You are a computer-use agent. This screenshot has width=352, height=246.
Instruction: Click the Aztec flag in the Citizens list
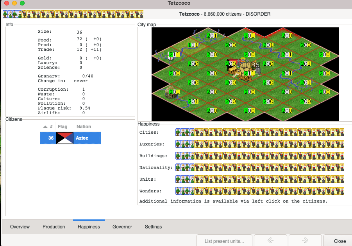[65, 138]
